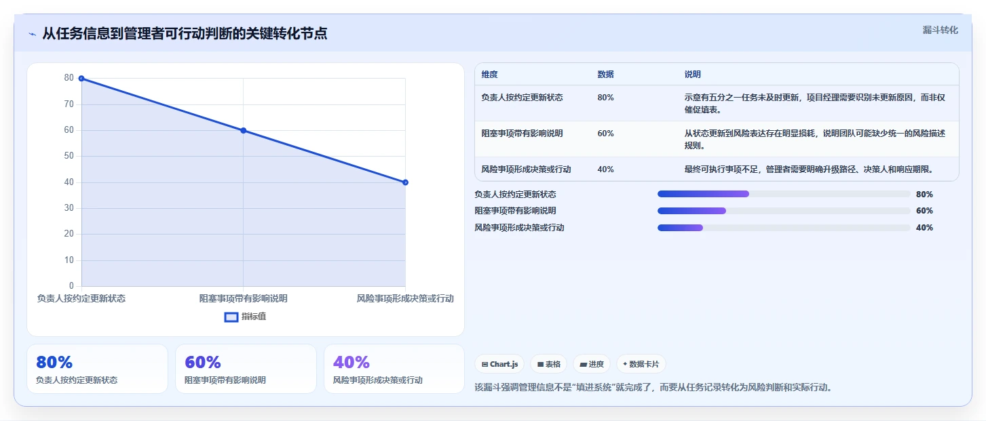This screenshot has width=986, height=421.
Task: Click the 进度 chip
Action: (x=592, y=364)
